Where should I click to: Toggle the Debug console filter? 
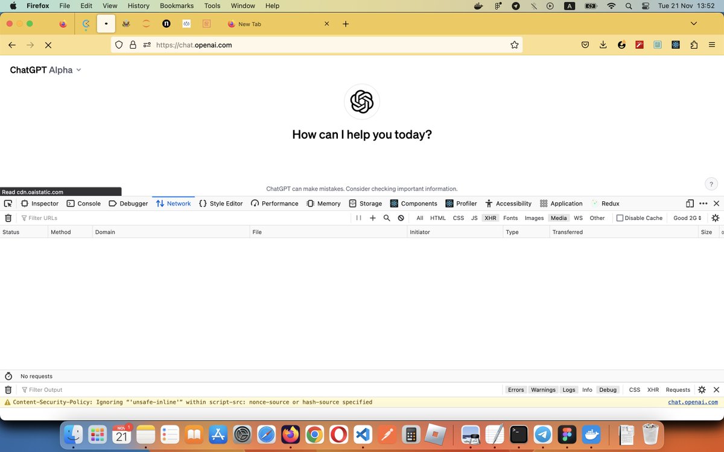click(x=608, y=390)
